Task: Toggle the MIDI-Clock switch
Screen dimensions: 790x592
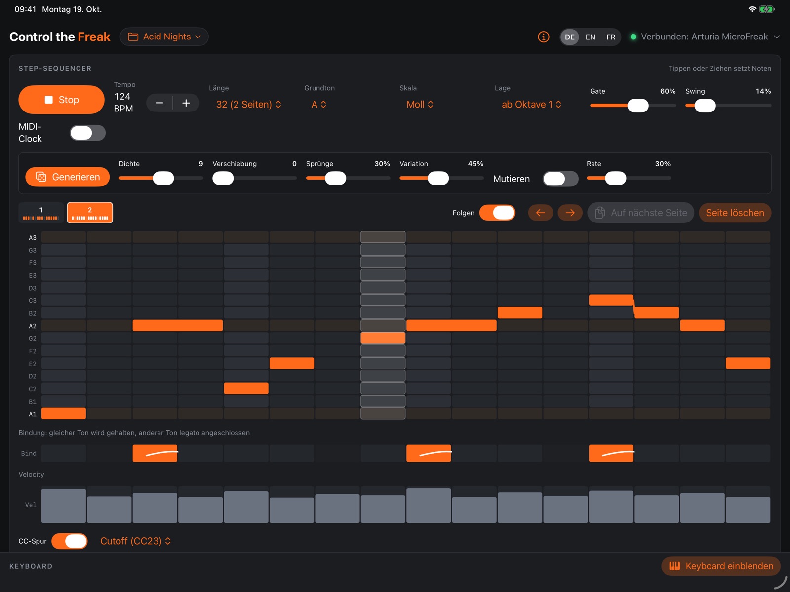Action: click(87, 133)
